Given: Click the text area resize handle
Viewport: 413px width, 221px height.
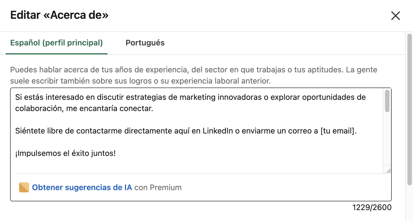Looking at the screenshot, I should (x=388, y=171).
